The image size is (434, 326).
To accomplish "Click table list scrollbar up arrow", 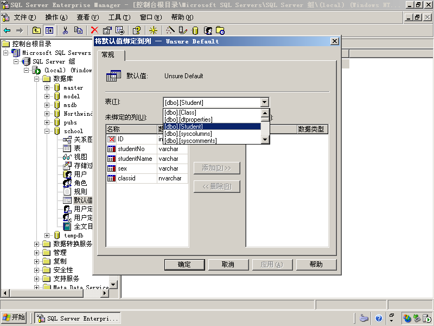I will [265, 113].
